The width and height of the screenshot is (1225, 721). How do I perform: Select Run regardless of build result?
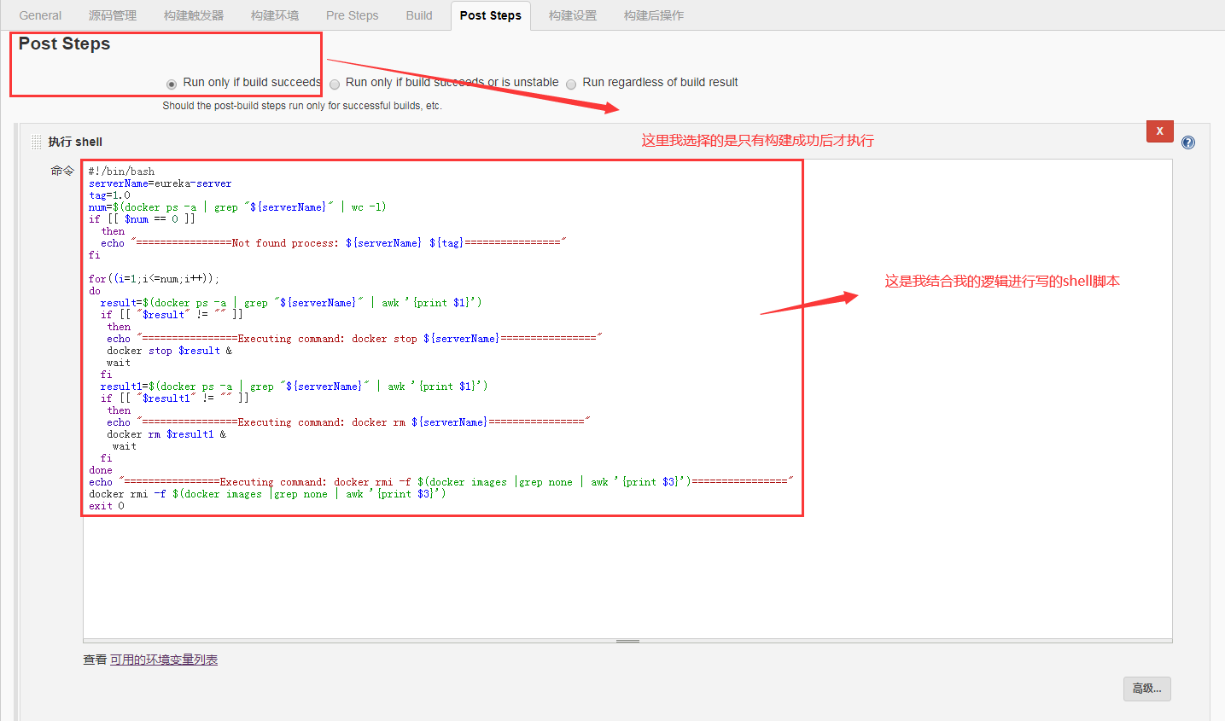click(571, 84)
